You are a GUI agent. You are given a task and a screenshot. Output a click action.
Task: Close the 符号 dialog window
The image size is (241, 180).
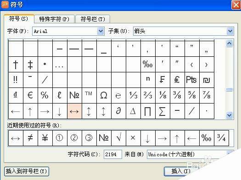pyautogui.click(x=236, y=5)
